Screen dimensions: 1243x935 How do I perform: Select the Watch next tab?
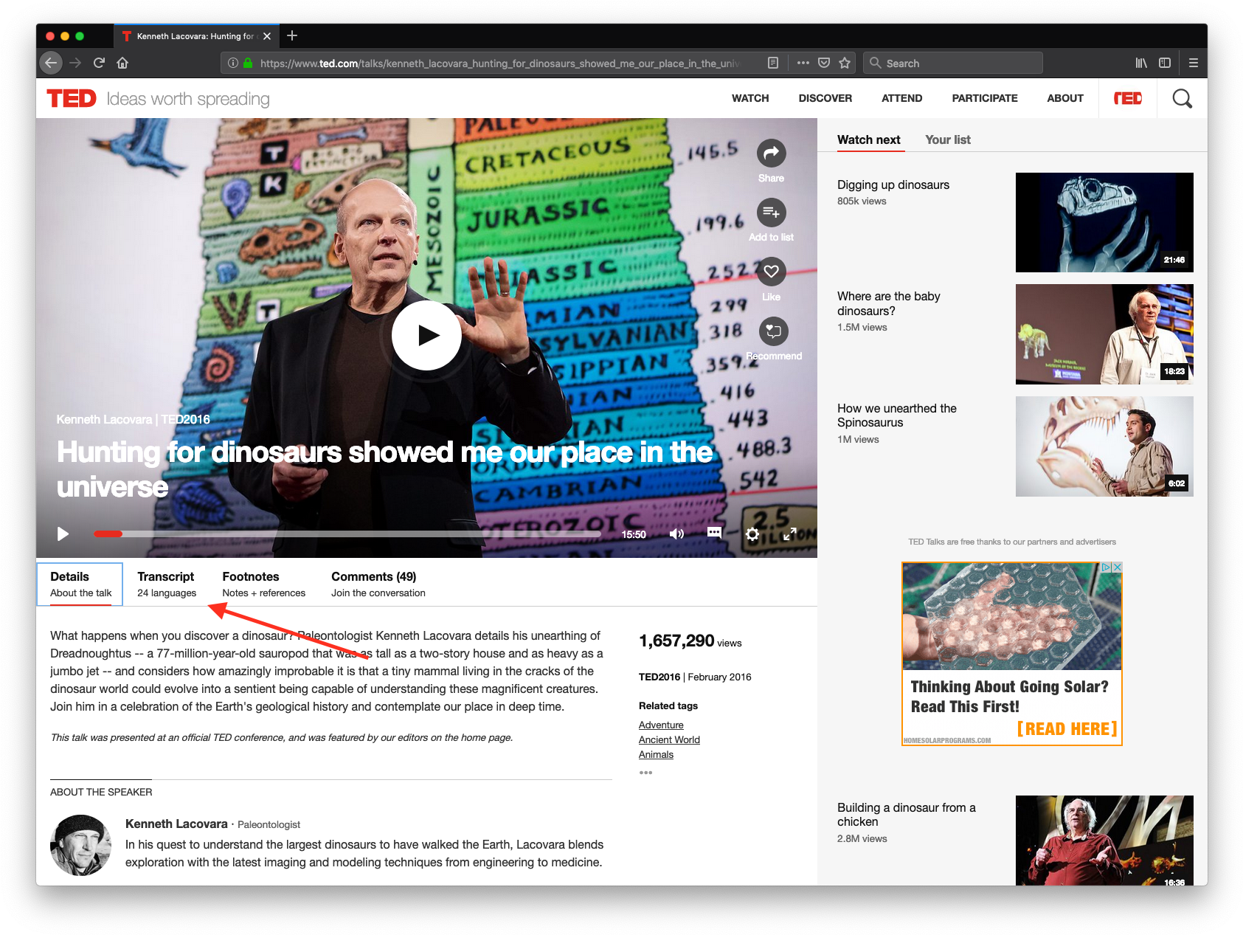868,139
